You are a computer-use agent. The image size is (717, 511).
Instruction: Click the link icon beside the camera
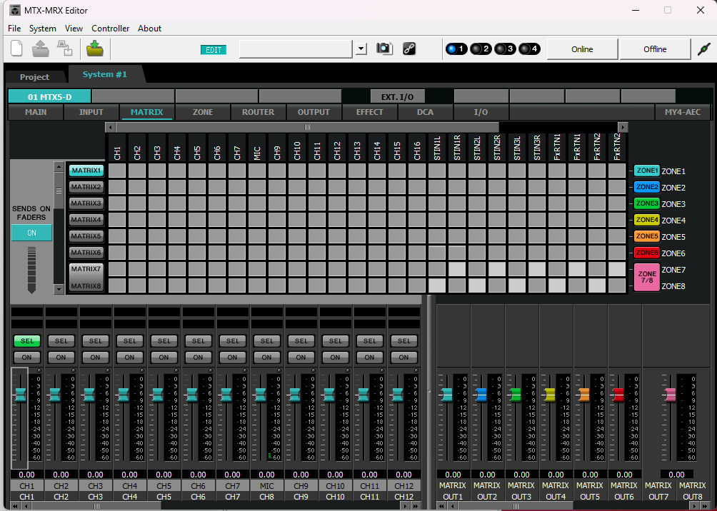click(408, 49)
